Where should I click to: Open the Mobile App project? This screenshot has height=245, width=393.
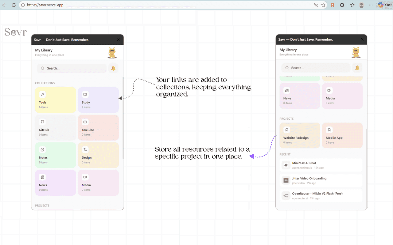point(342,135)
